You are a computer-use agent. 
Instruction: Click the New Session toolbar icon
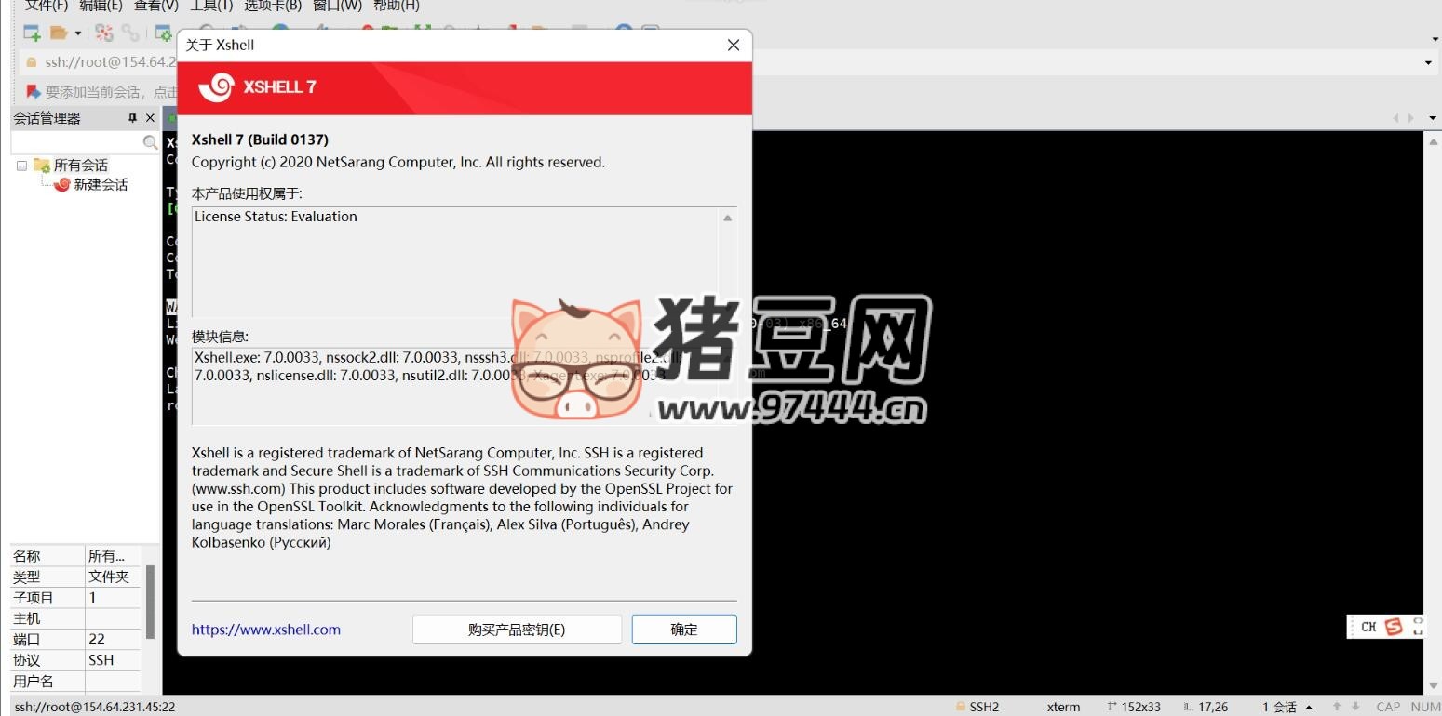[x=32, y=33]
